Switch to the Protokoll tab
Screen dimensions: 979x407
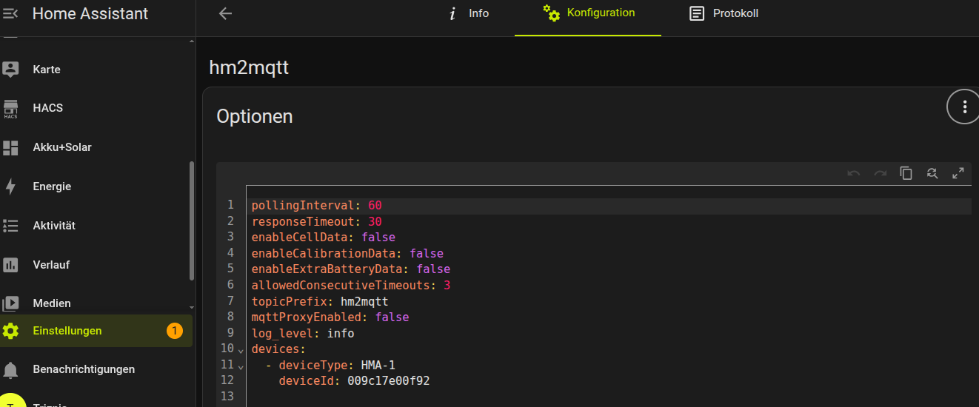724,13
